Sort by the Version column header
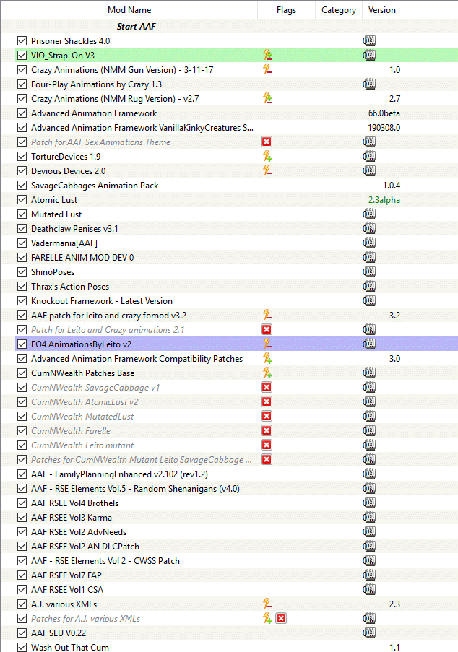458x652 pixels. [x=382, y=10]
